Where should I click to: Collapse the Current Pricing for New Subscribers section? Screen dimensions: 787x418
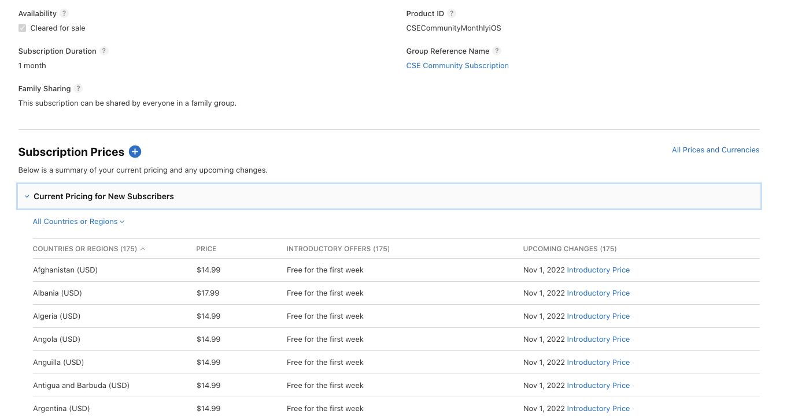click(x=27, y=196)
